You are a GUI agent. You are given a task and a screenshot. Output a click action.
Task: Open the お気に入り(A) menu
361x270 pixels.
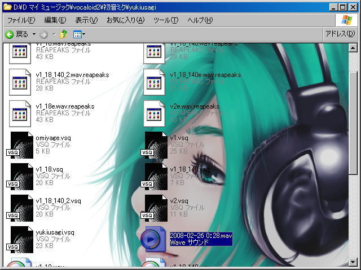pos(125,20)
